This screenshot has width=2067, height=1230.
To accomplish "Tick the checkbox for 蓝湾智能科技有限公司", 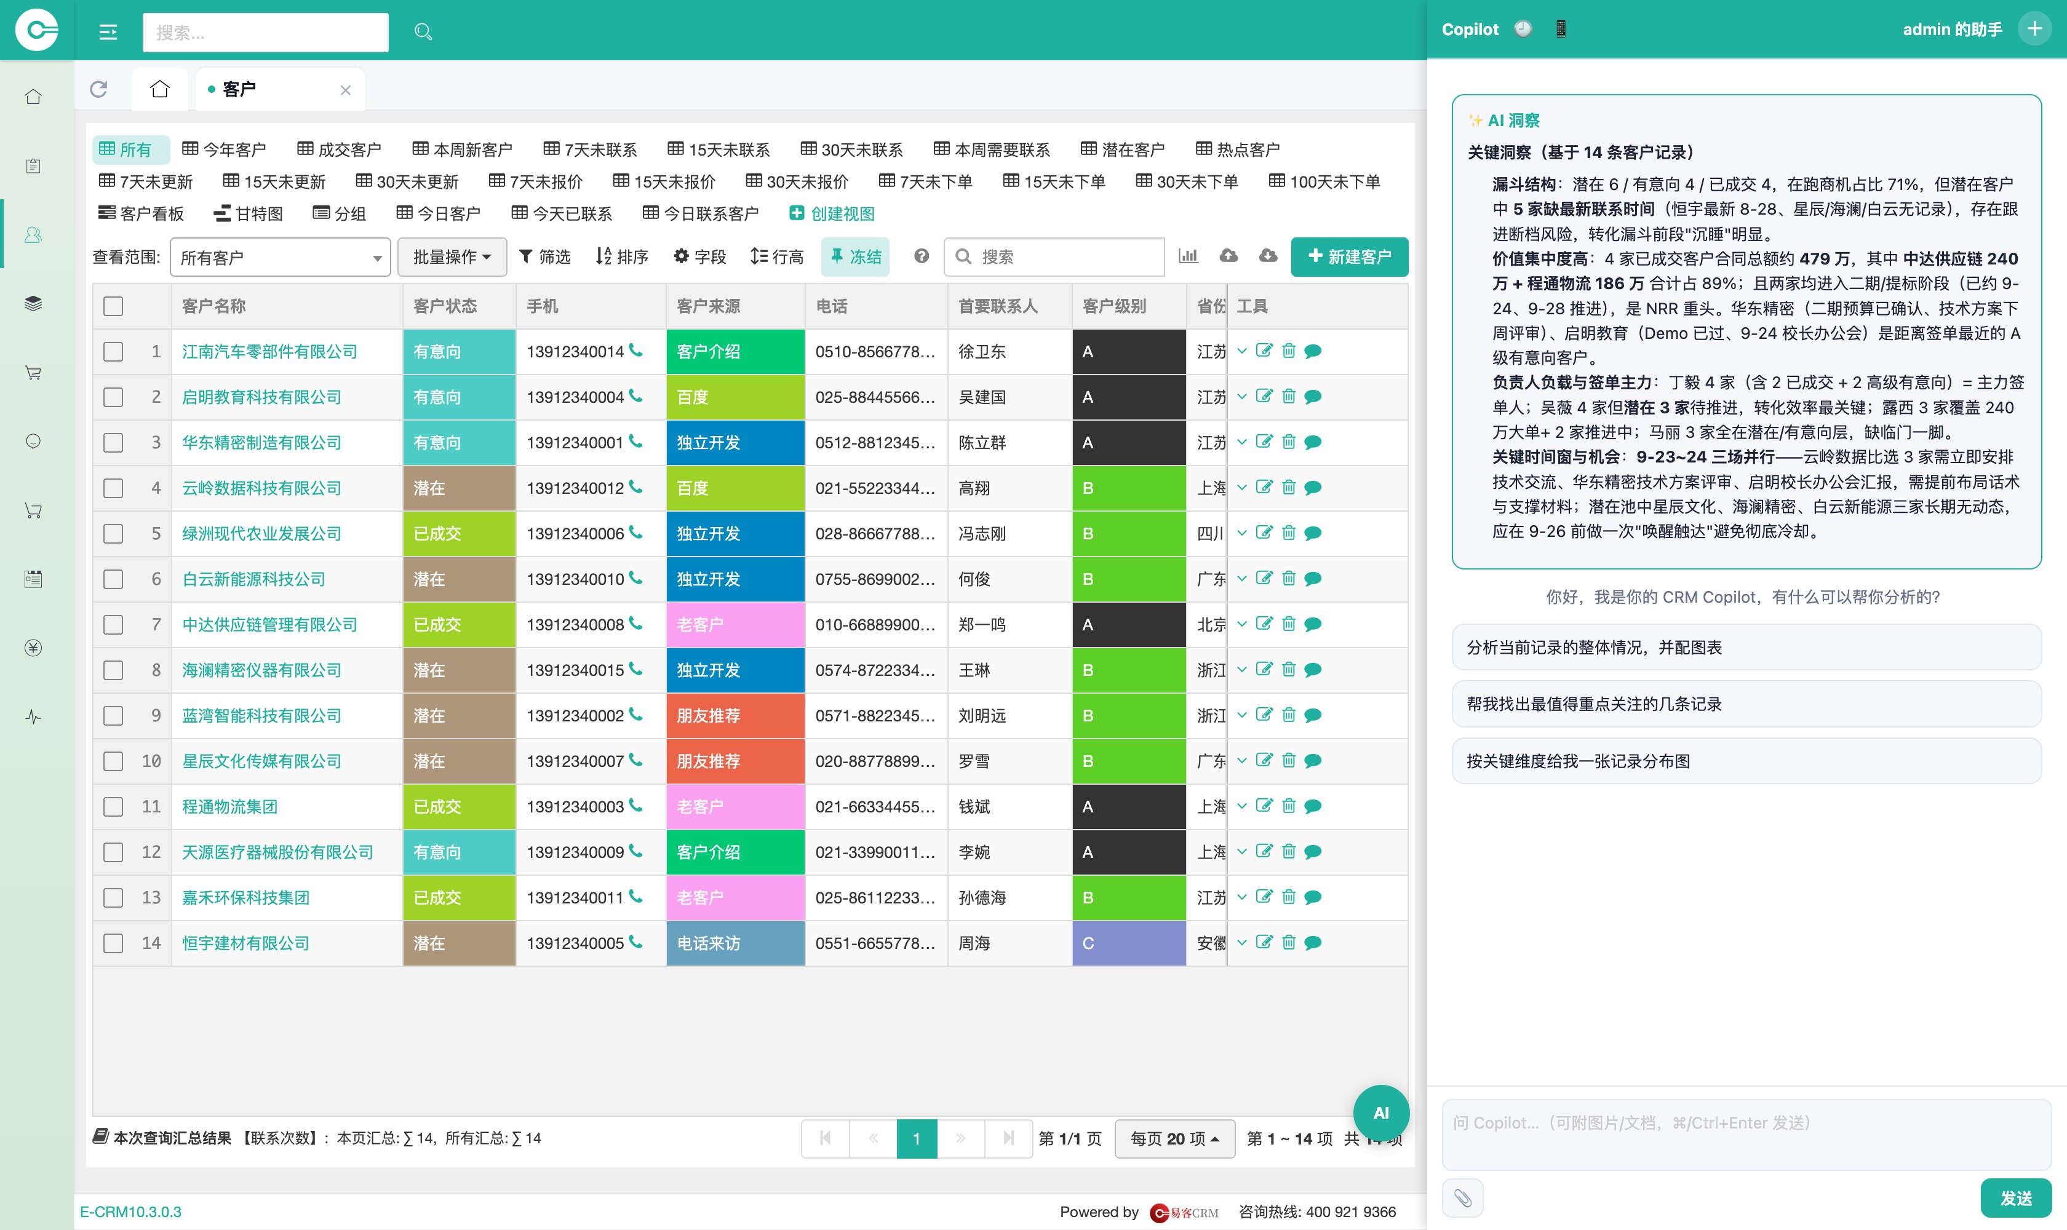I will pos(114,715).
